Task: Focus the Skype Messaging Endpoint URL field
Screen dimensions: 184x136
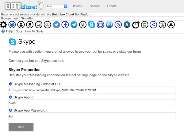Action: pyautogui.click(x=92, y=90)
